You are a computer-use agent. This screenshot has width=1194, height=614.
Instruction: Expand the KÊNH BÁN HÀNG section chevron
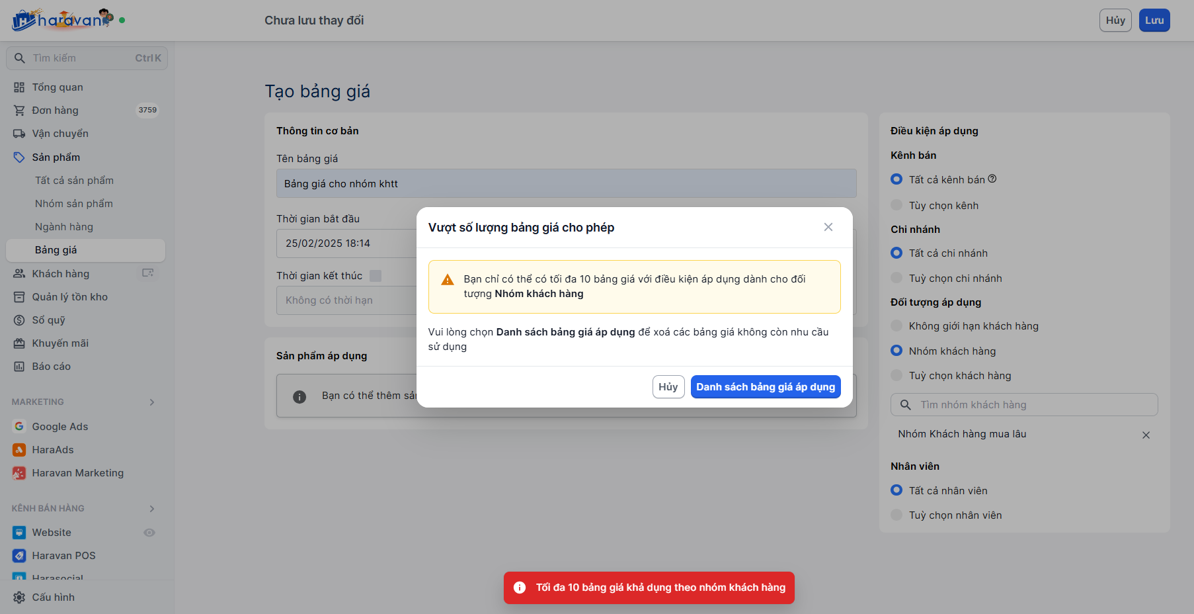pos(152,509)
